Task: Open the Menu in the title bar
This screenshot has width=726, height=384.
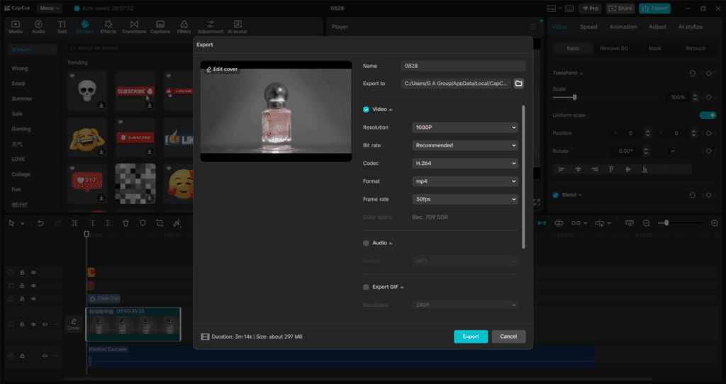Action: coord(48,9)
